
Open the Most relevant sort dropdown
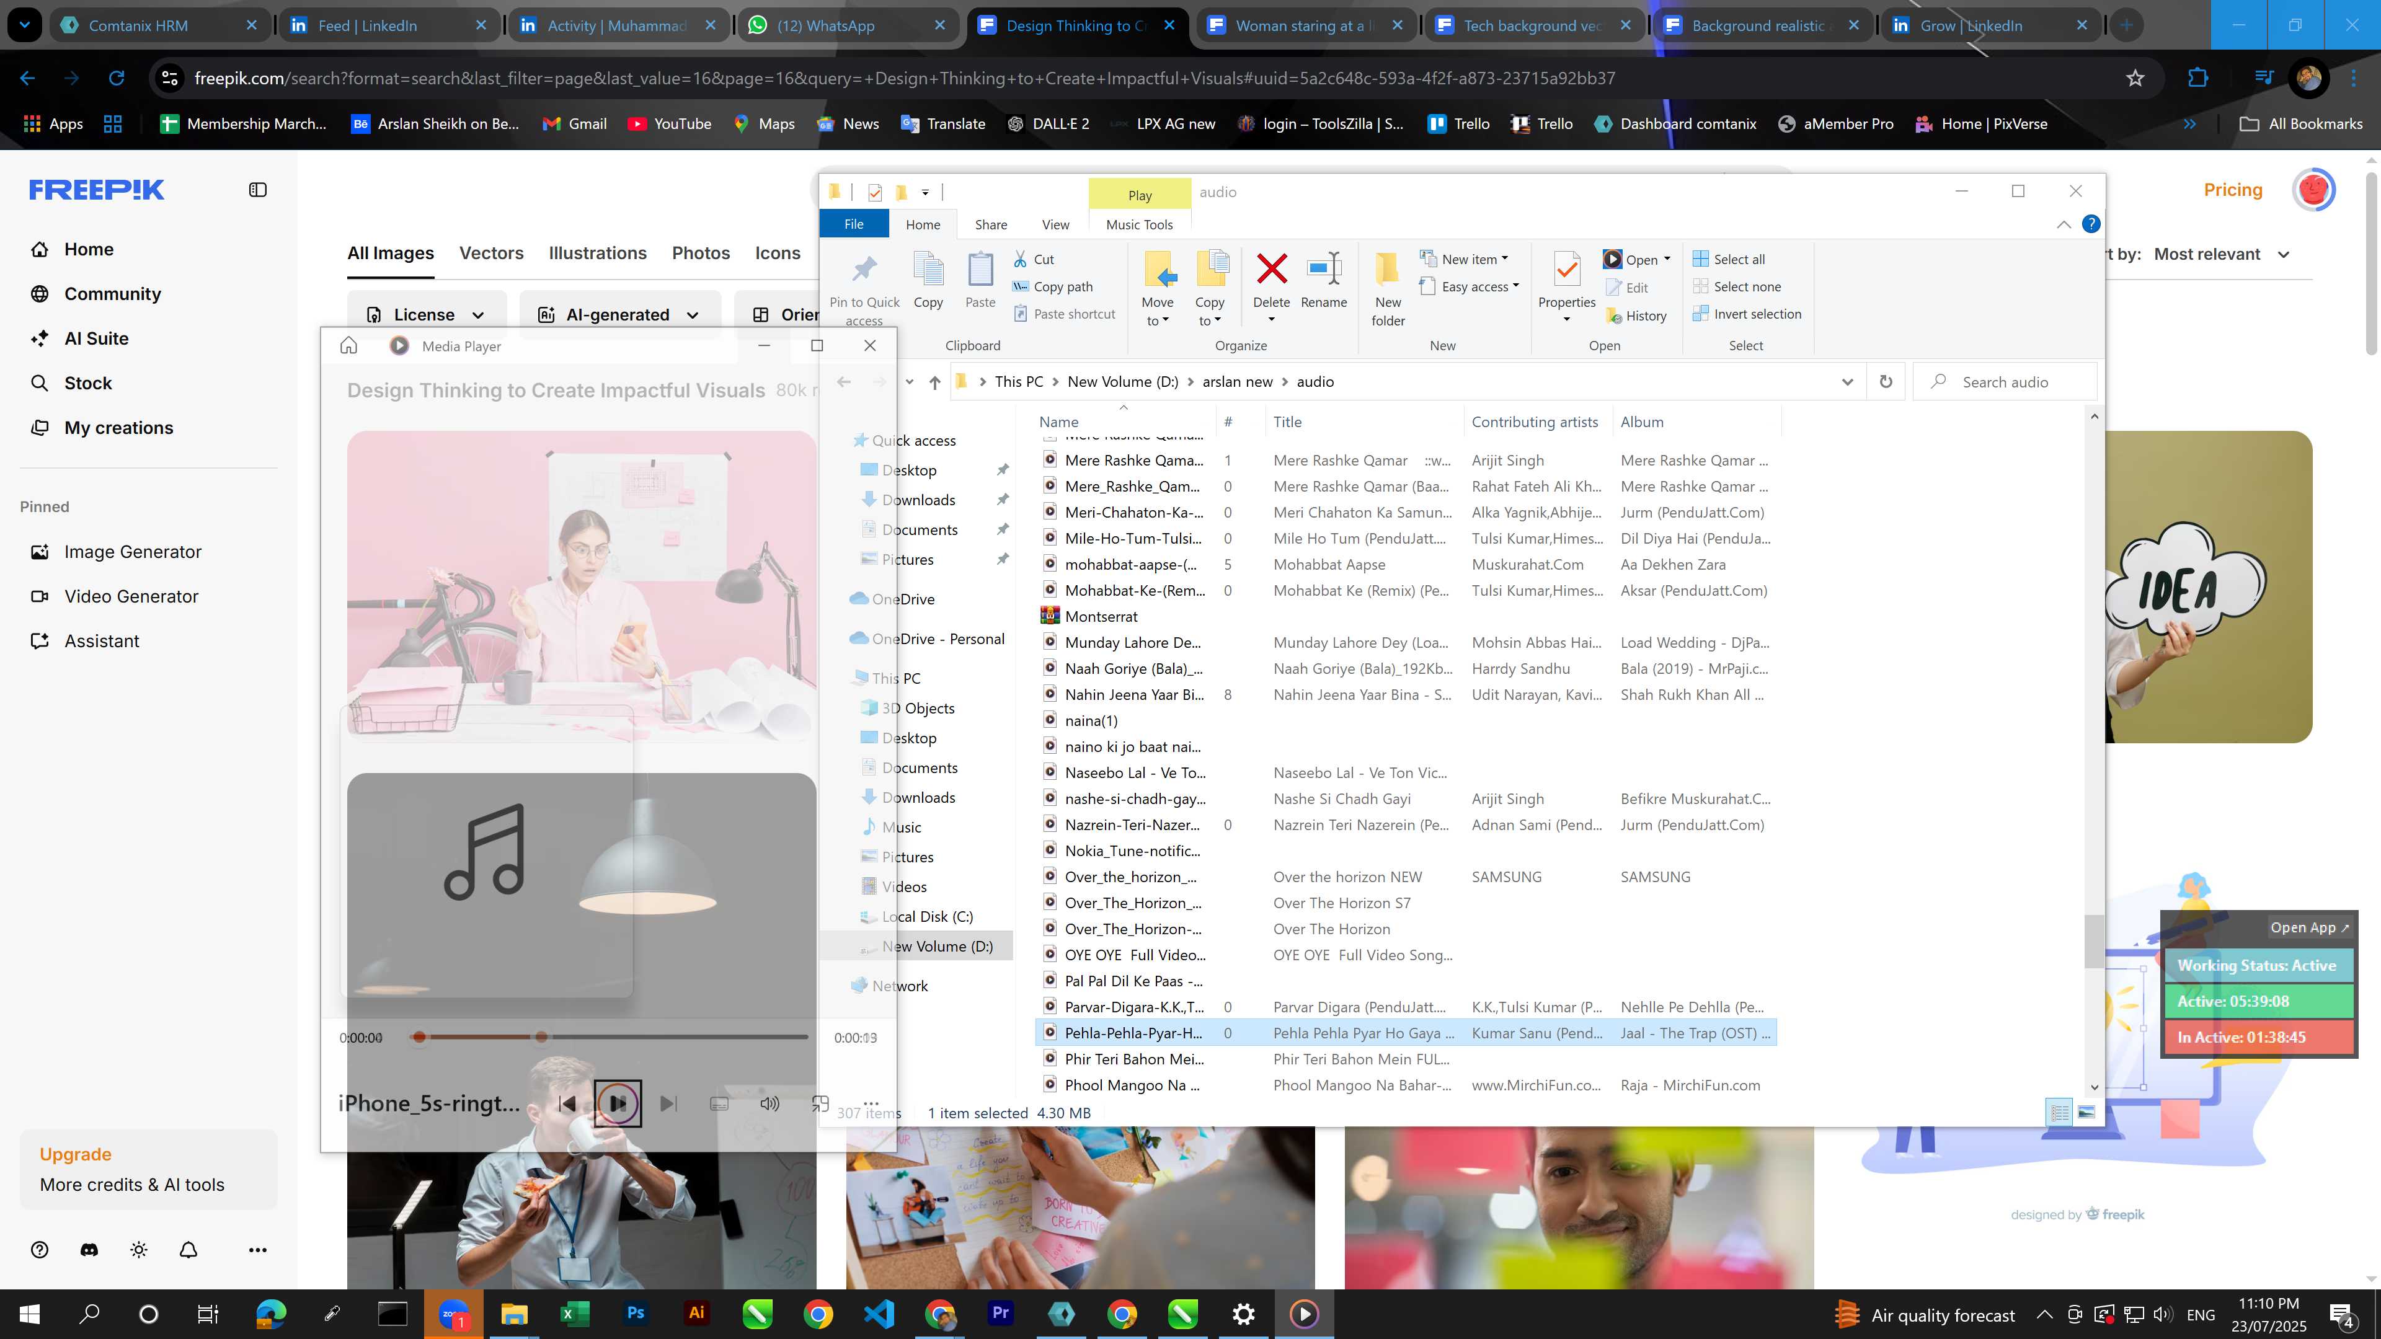[2221, 254]
